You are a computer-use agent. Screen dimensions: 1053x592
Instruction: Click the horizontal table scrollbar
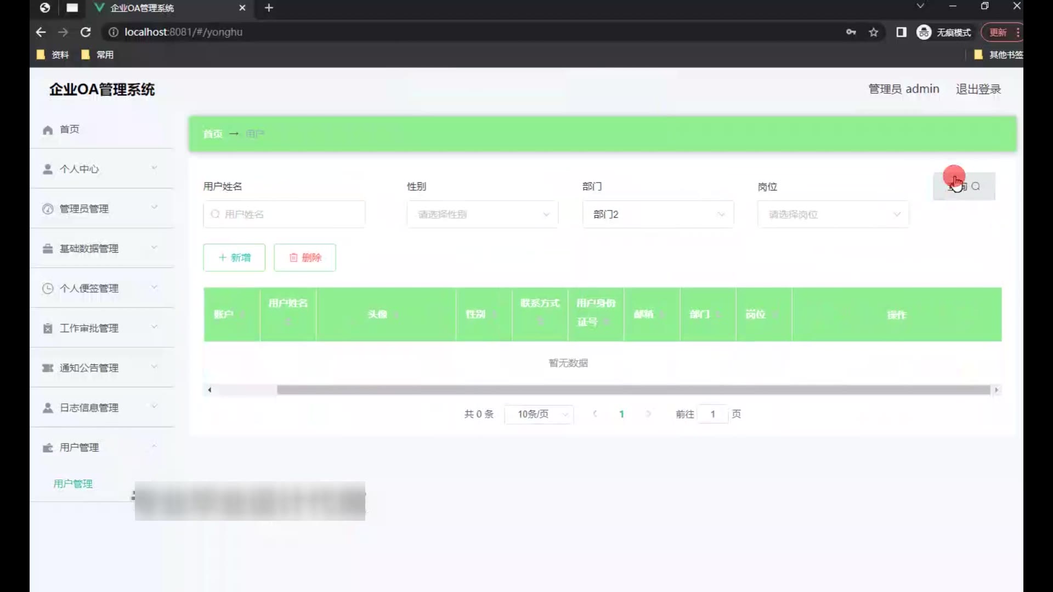coord(633,390)
